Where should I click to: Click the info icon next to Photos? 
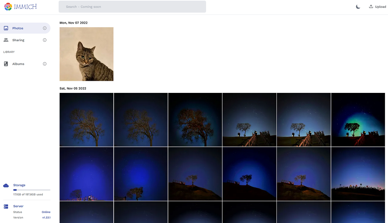[x=45, y=28]
